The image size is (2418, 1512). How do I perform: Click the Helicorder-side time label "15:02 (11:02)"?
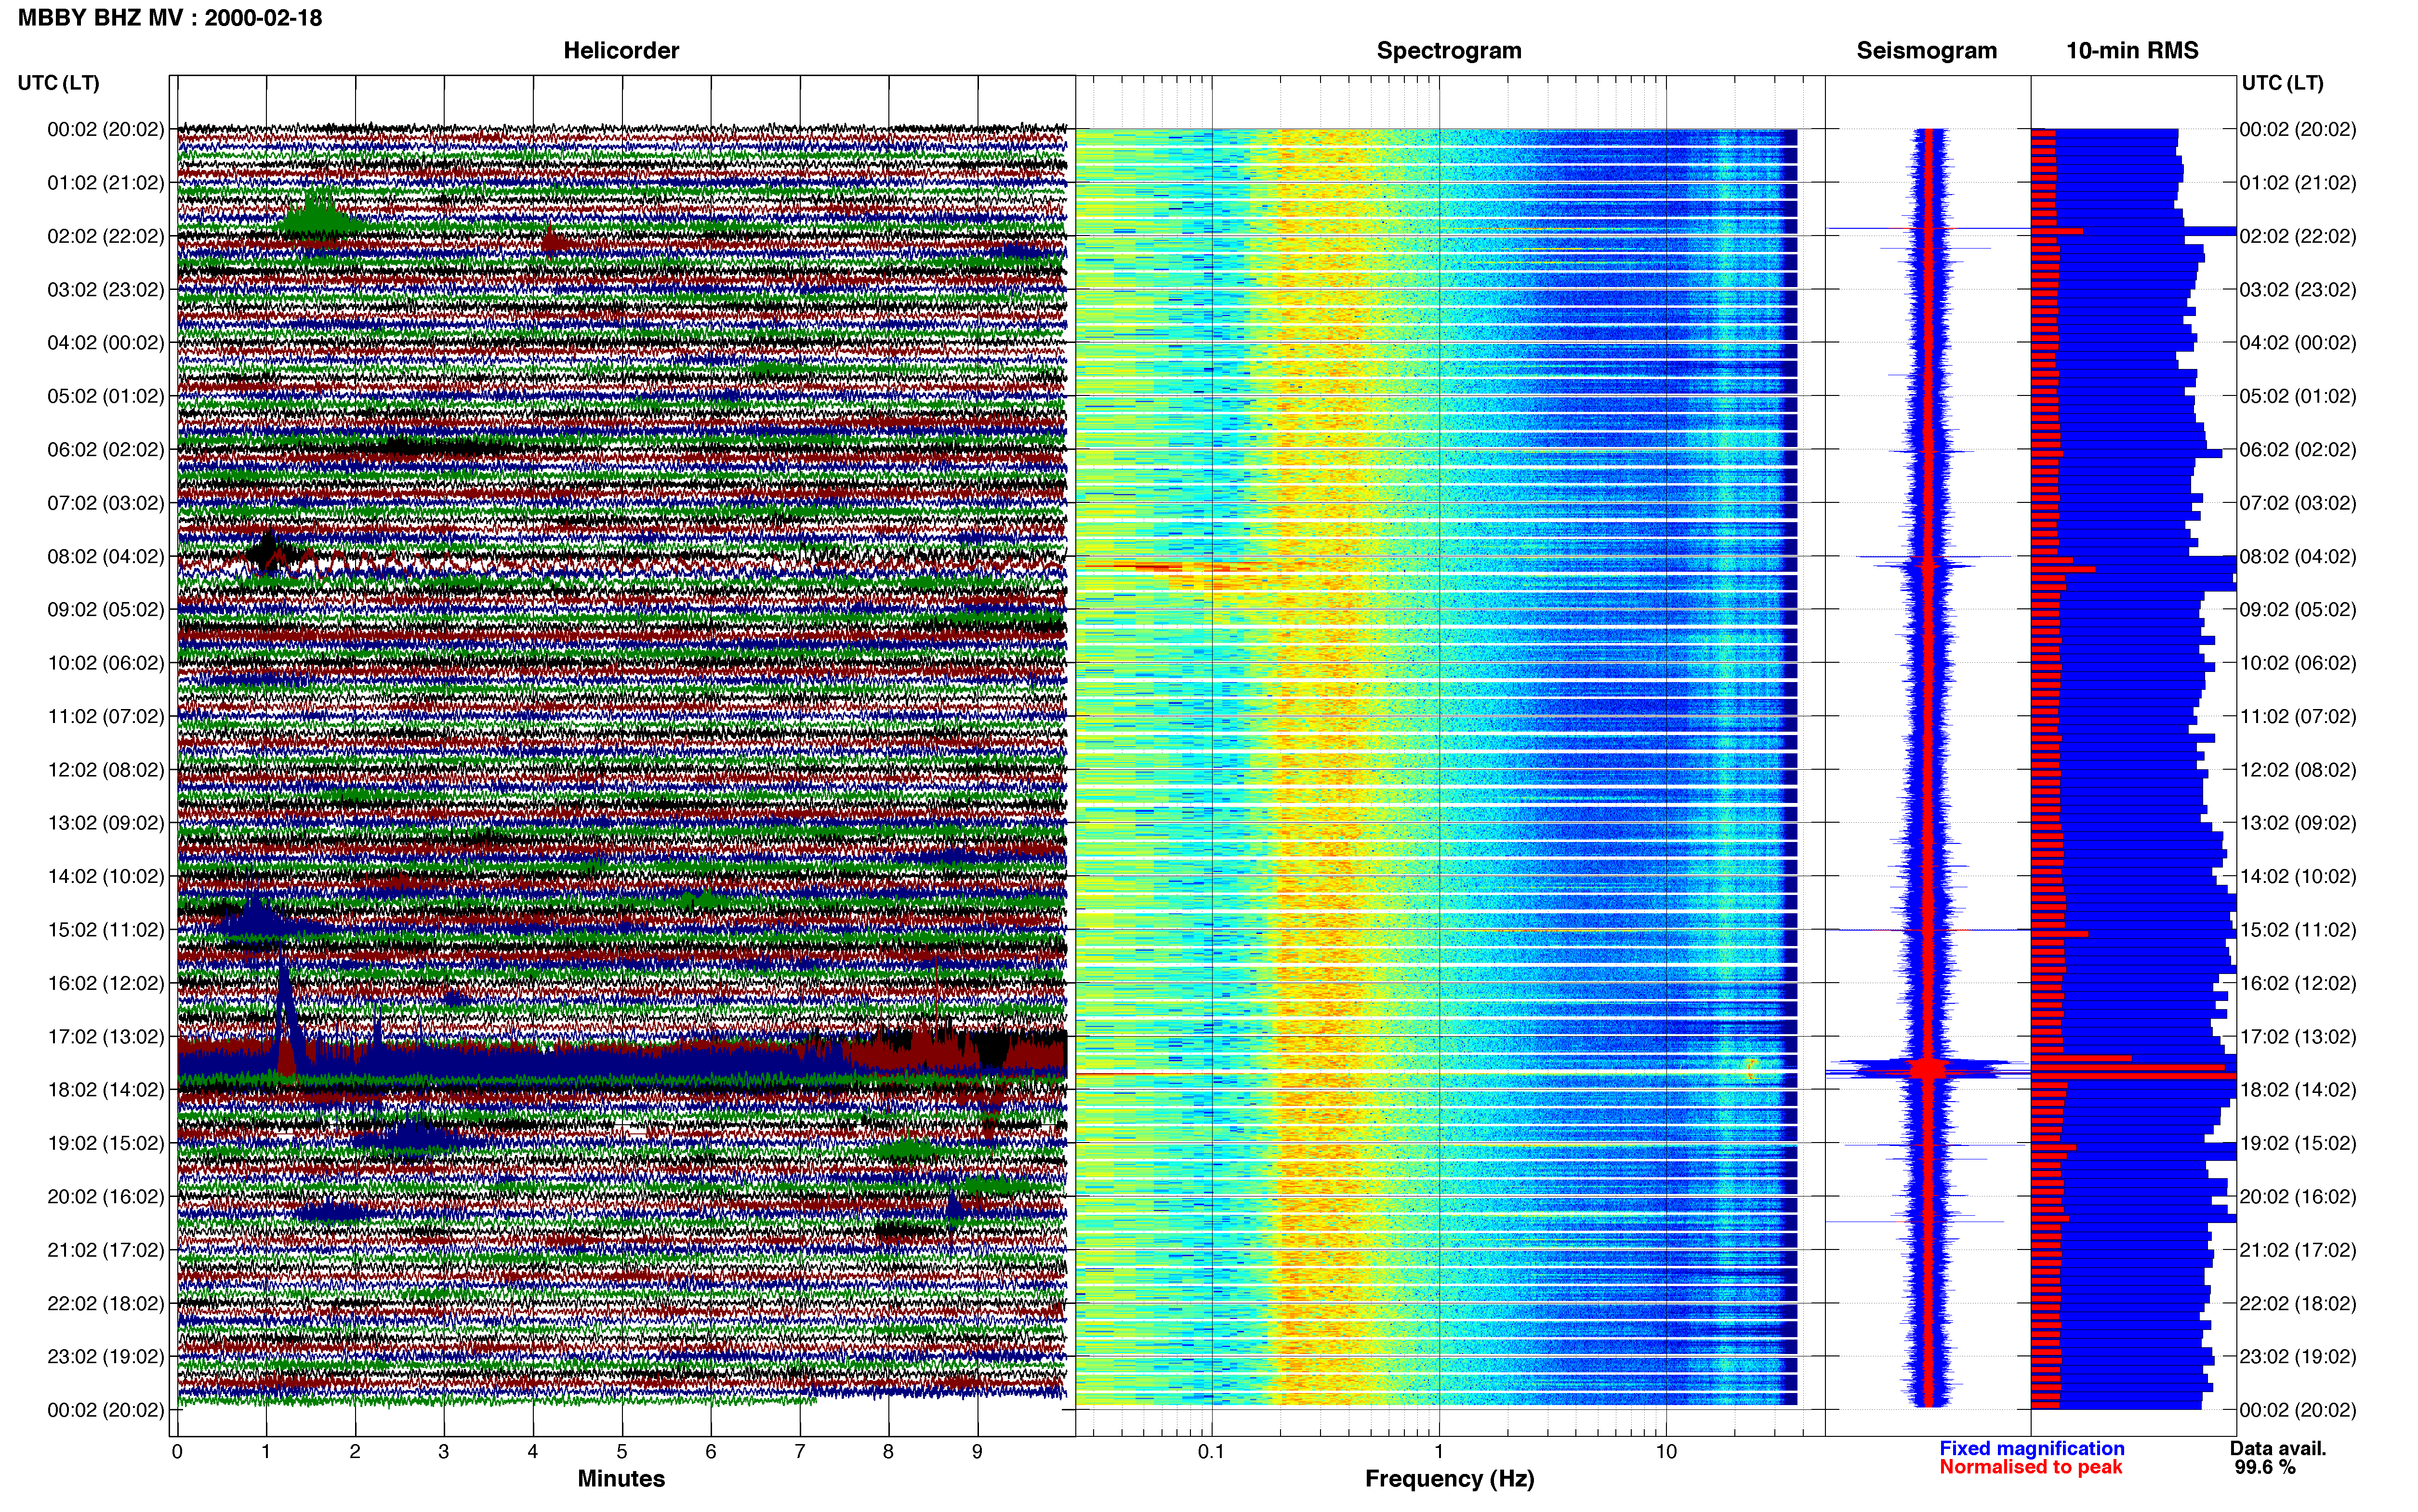pos(106,930)
